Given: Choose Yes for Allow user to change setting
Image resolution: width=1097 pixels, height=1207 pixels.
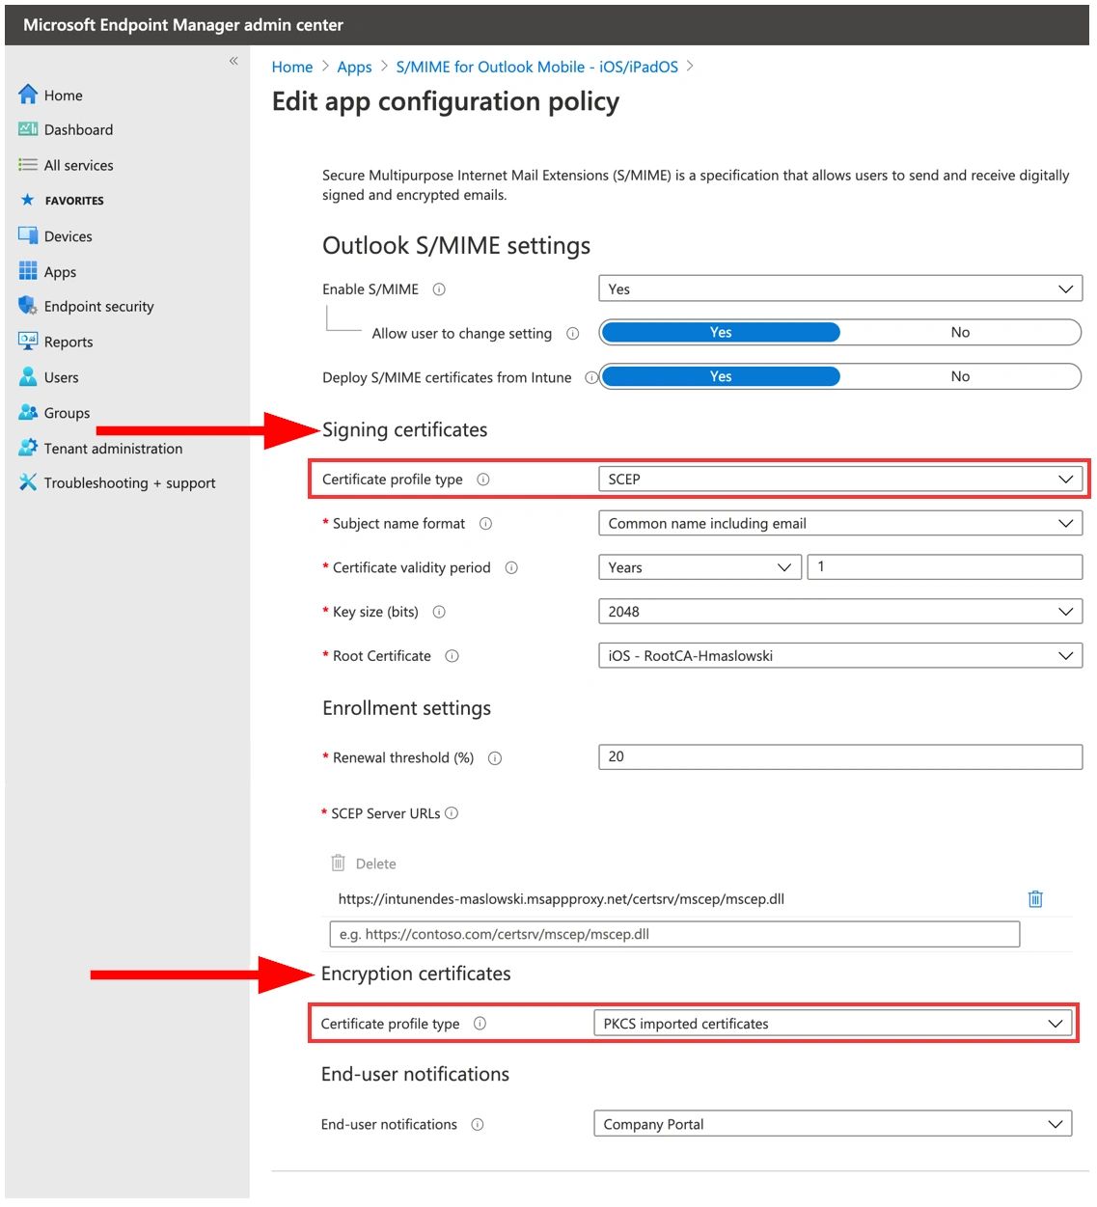Looking at the screenshot, I should tap(721, 332).
